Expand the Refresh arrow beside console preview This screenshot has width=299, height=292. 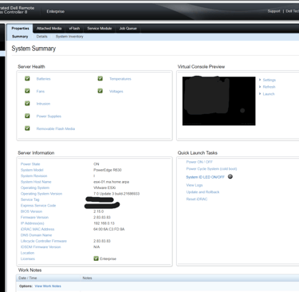point(260,87)
